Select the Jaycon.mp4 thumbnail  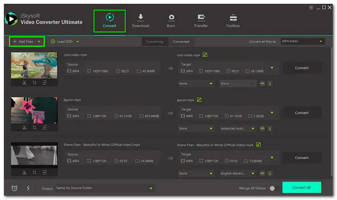coord(34,110)
